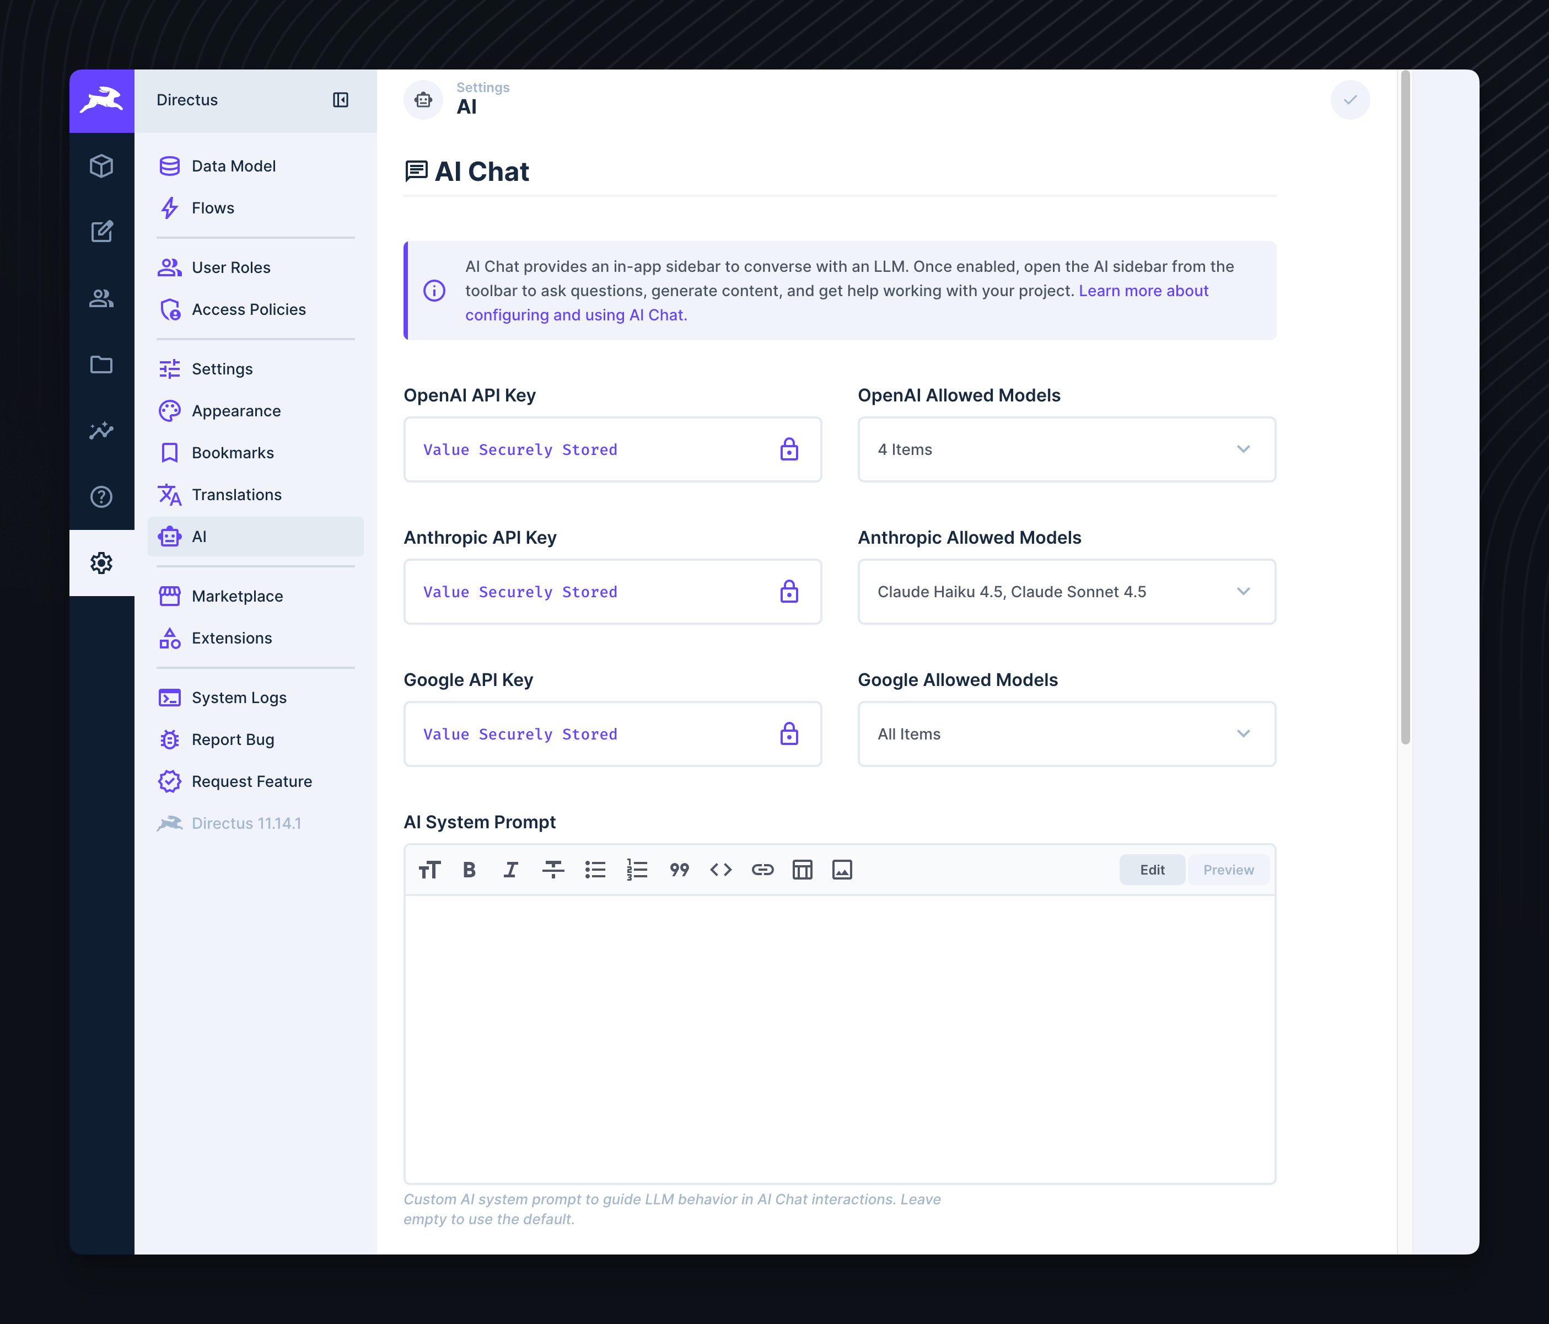Insert a code block using the toolbar
The image size is (1549, 1324).
click(x=720, y=869)
